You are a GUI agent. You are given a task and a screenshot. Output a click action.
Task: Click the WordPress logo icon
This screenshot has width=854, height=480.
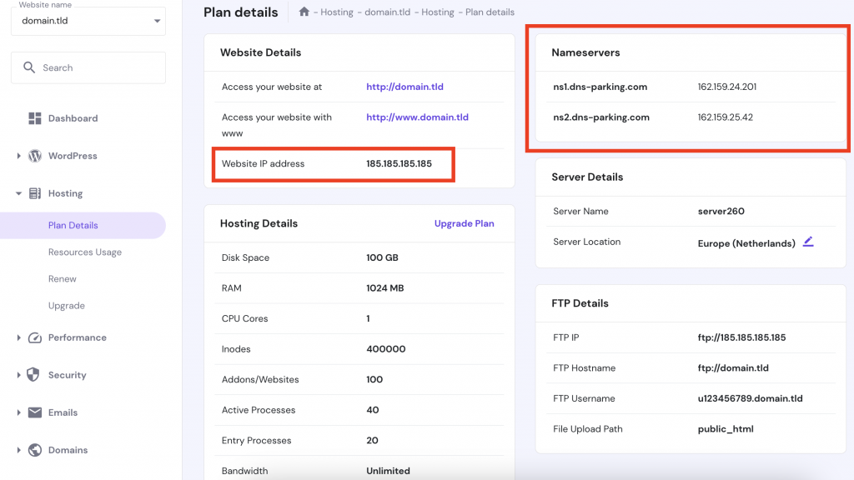[x=35, y=156]
